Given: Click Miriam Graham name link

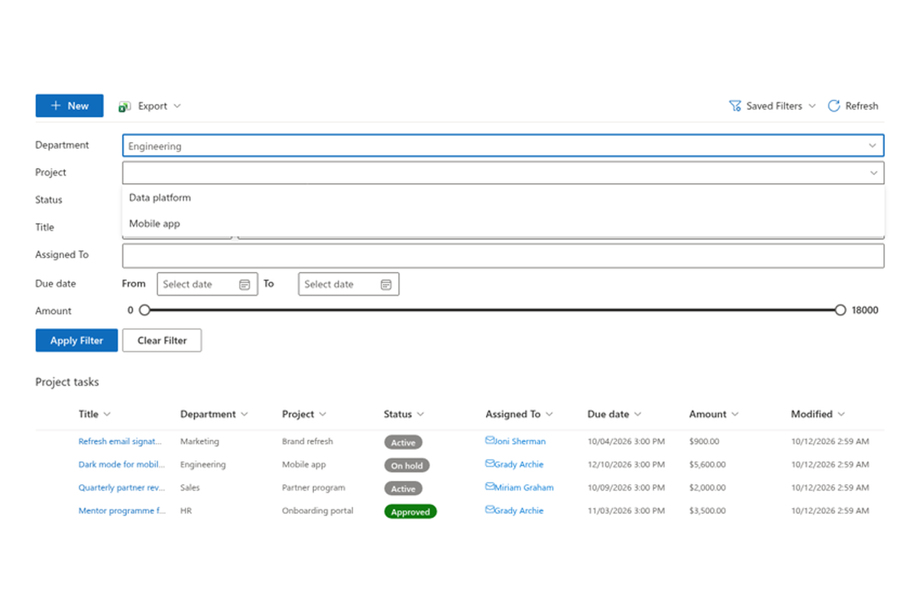Looking at the screenshot, I should pos(524,487).
